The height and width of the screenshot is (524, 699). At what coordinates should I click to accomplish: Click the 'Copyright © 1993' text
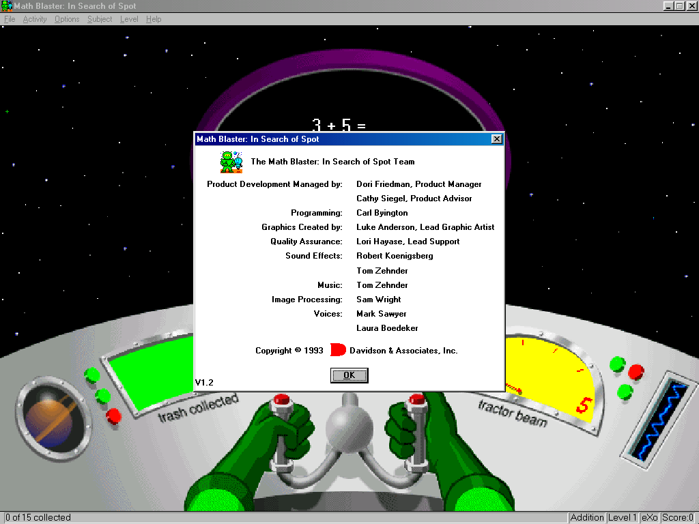289,350
